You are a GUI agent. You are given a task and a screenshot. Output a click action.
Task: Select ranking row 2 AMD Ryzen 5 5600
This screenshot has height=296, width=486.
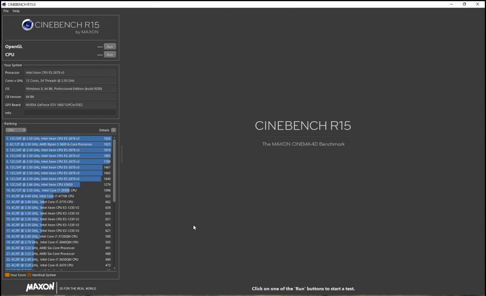tap(58, 144)
